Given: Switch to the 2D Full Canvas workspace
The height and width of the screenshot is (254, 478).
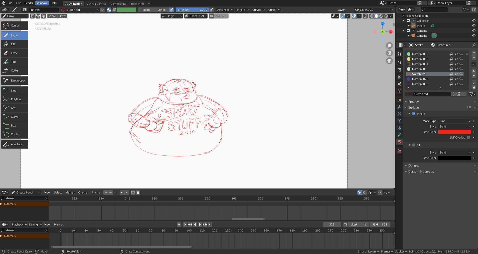Looking at the screenshot, I should (x=96, y=3).
